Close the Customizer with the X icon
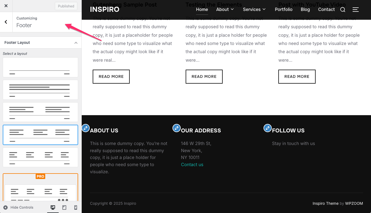The height and width of the screenshot is (213, 371). pyautogui.click(x=6, y=6)
